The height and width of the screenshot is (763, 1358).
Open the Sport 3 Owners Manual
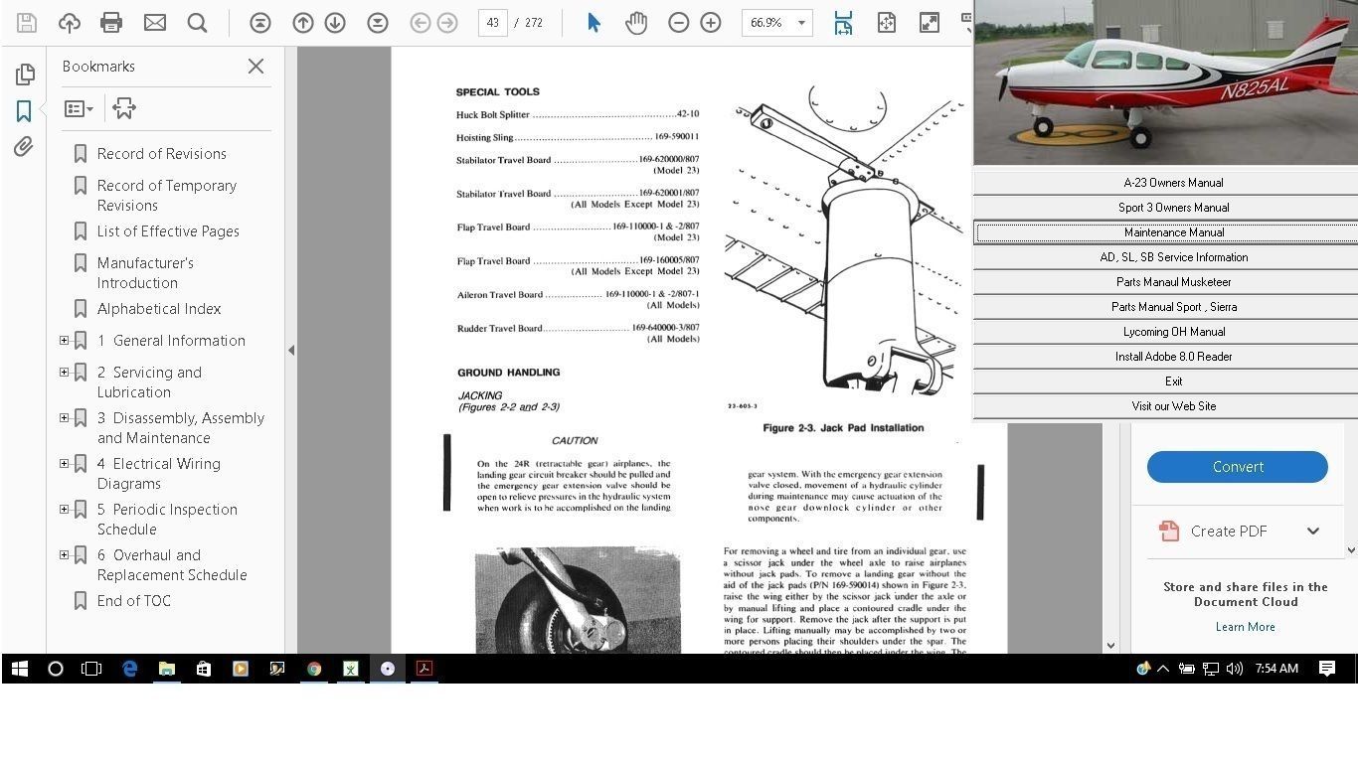pos(1165,208)
